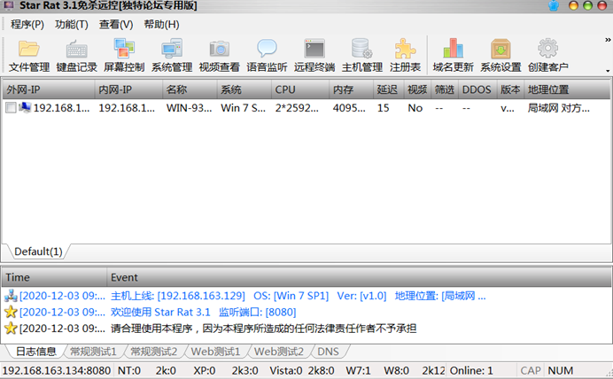The image size is (613, 379).
Task: Click the star icon of 请合理使用本程序 log
Action: point(11,329)
